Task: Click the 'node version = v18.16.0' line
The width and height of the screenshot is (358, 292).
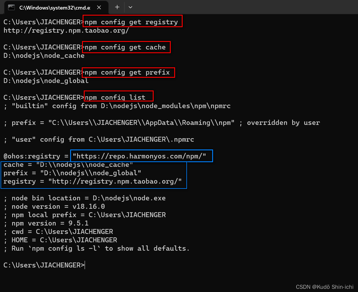Action: [54, 207]
